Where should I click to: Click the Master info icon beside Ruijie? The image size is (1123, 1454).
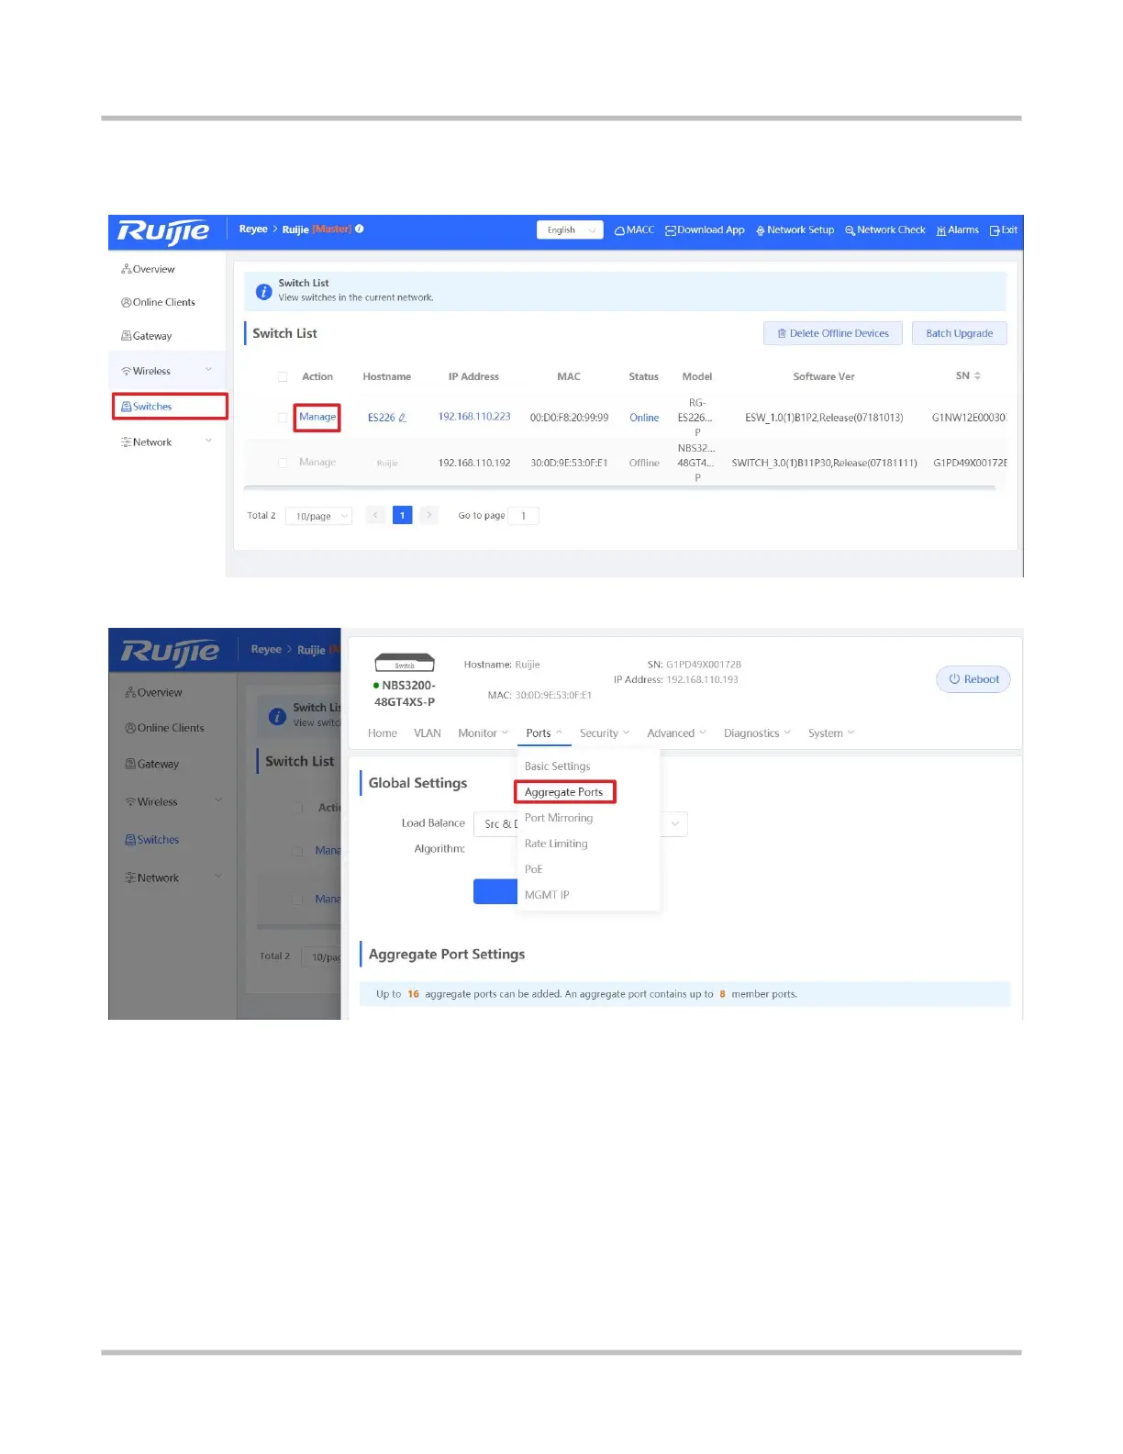pyautogui.click(x=360, y=229)
